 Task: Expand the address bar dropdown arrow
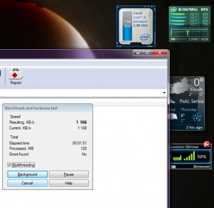164,93
